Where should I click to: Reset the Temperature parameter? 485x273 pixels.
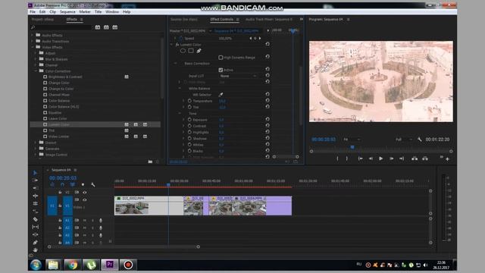point(268,101)
